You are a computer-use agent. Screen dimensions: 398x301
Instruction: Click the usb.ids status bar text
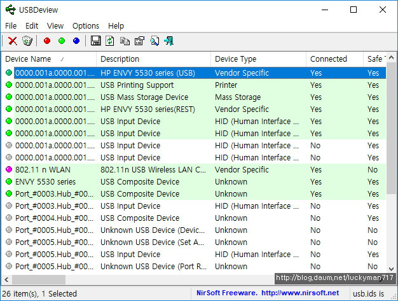368,293
